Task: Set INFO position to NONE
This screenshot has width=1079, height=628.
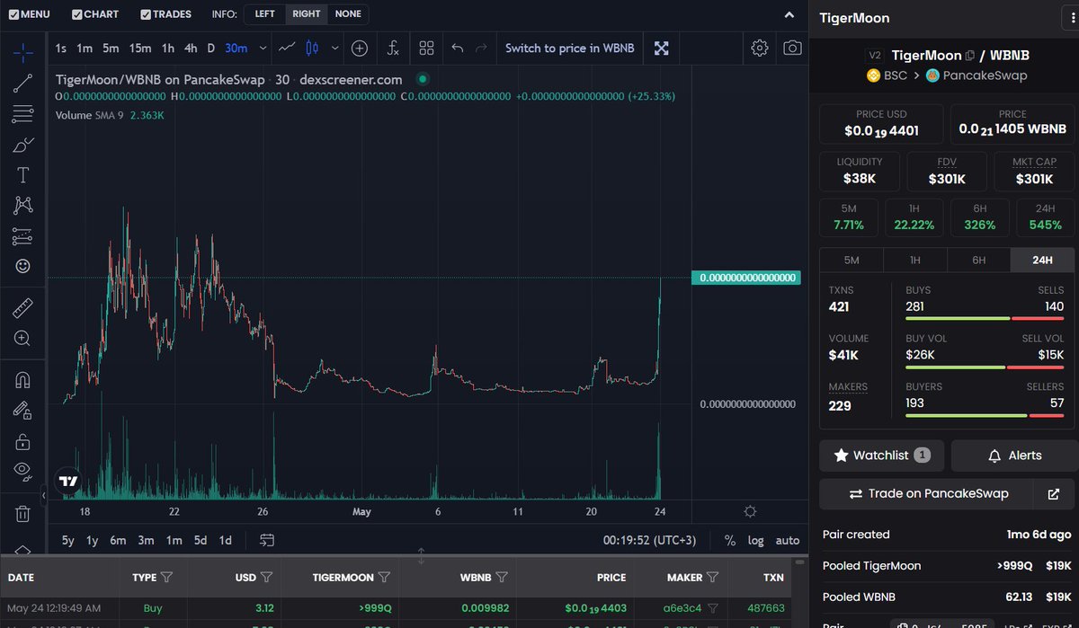Action: 347,14
